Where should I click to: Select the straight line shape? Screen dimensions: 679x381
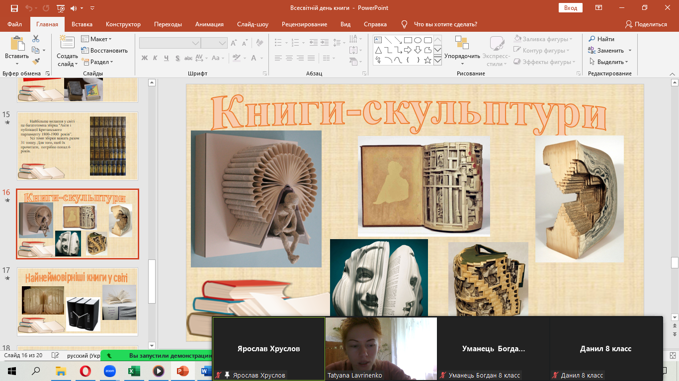388,40
